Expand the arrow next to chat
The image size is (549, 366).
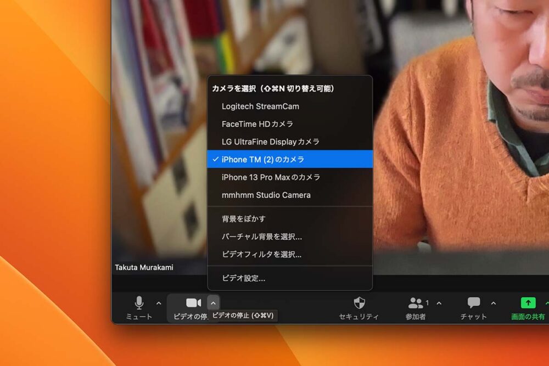pos(493,303)
